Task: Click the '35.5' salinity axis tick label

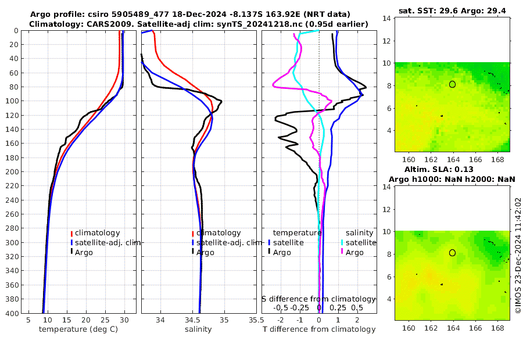Action: 256,320
